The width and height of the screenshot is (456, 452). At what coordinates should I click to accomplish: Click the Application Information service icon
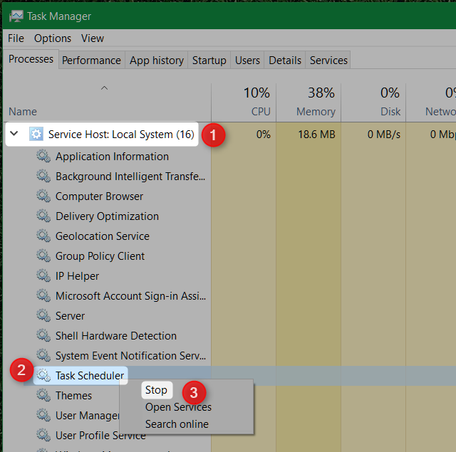(x=43, y=157)
